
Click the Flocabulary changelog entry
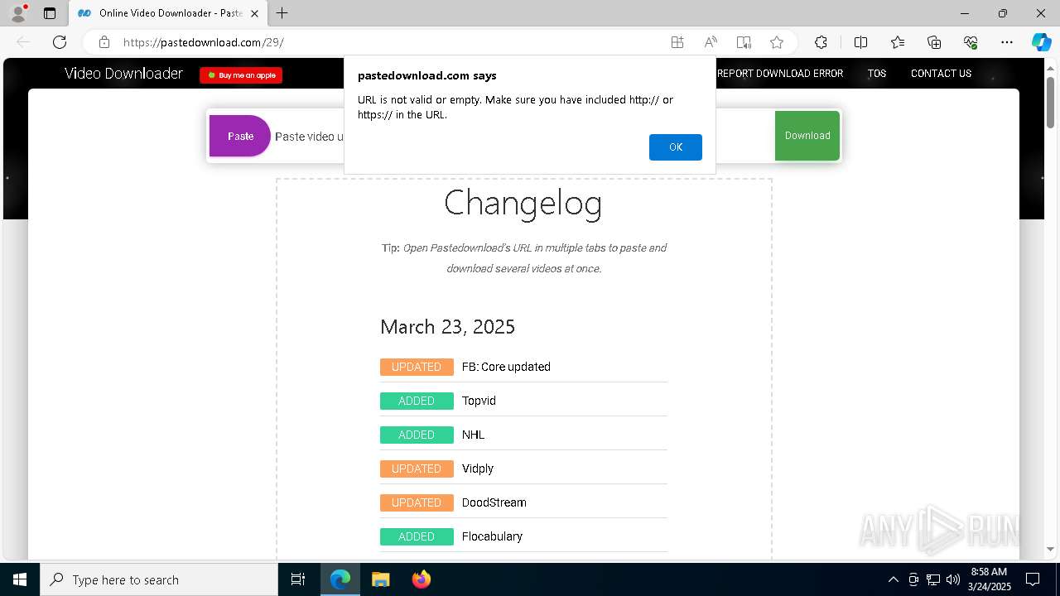(492, 536)
